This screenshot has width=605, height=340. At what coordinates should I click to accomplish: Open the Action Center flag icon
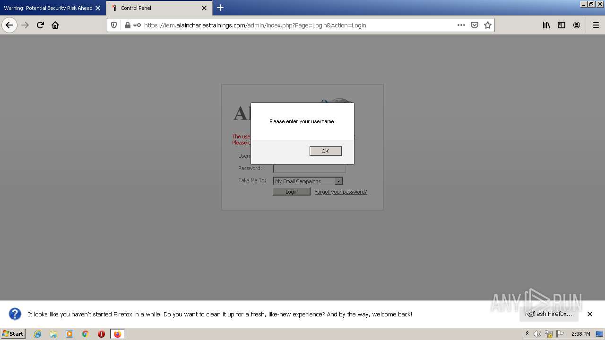pos(560,334)
